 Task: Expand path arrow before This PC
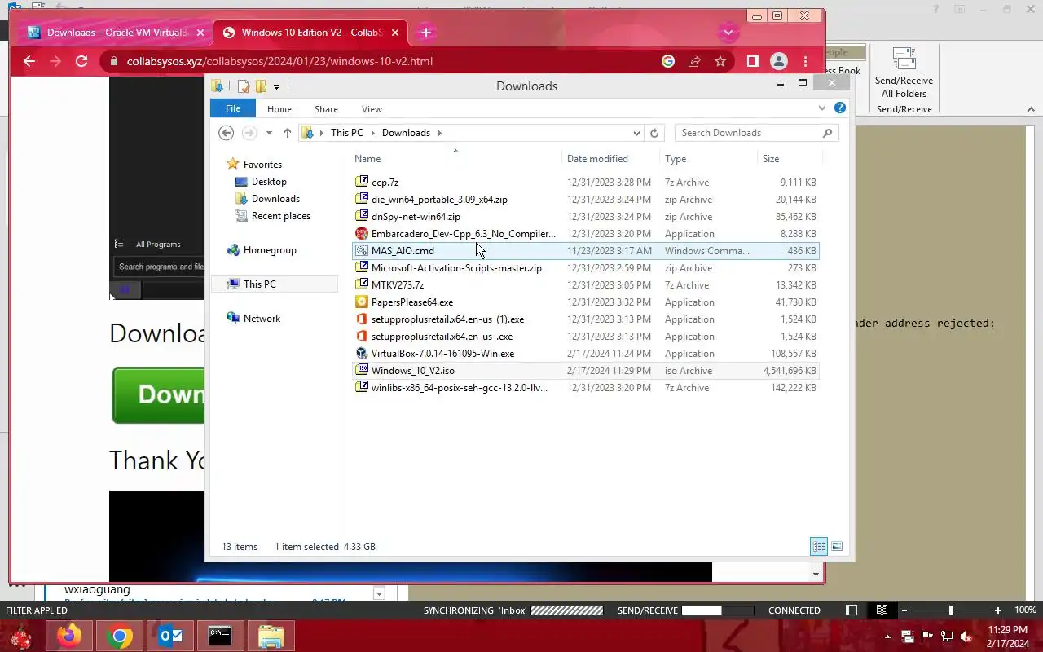[322, 133]
